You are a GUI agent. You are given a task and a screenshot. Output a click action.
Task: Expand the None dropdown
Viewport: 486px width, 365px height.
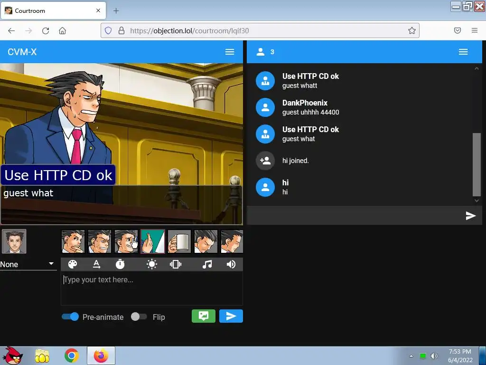point(28,264)
